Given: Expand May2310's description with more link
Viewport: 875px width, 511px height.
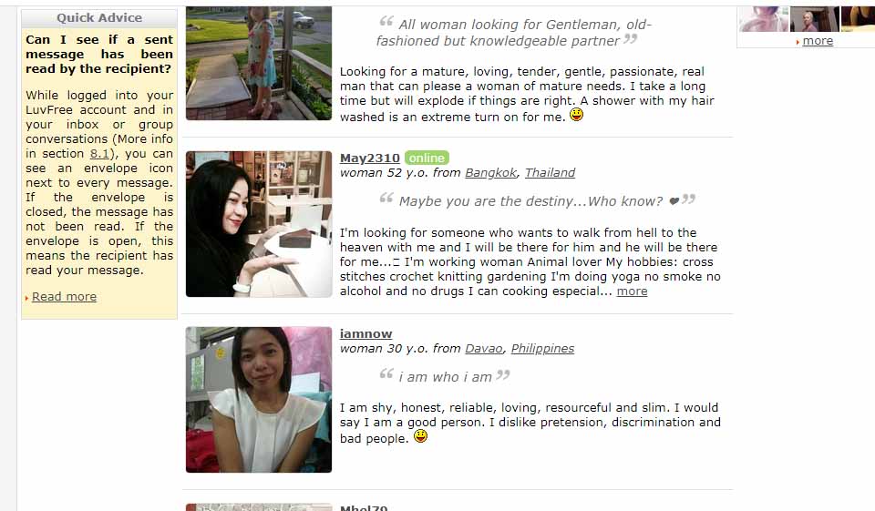Looking at the screenshot, I should coord(632,291).
